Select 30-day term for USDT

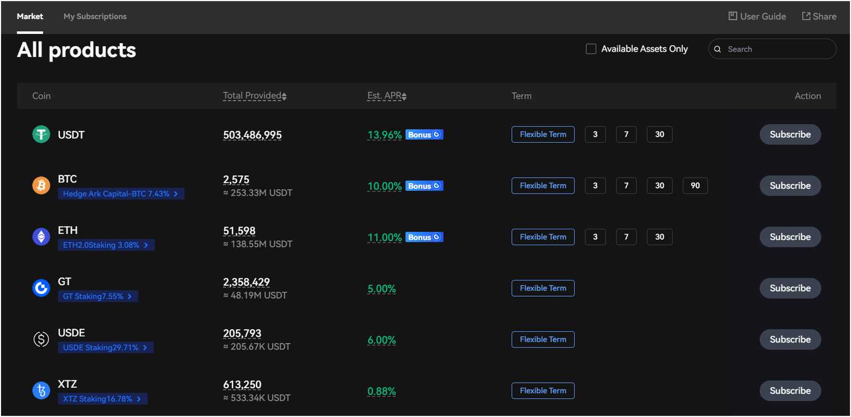660,135
